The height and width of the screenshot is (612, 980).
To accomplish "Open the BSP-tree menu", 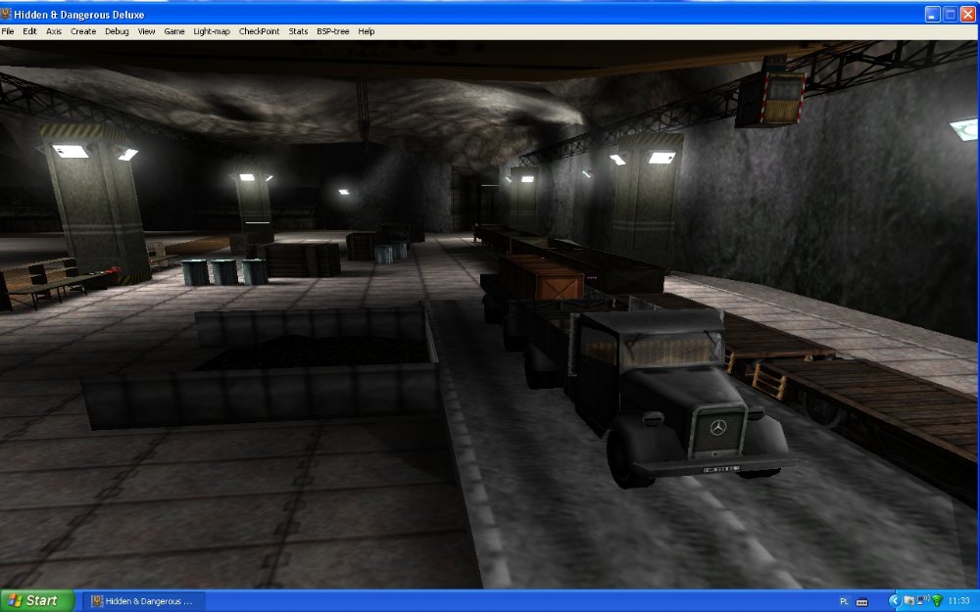I will click(333, 31).
